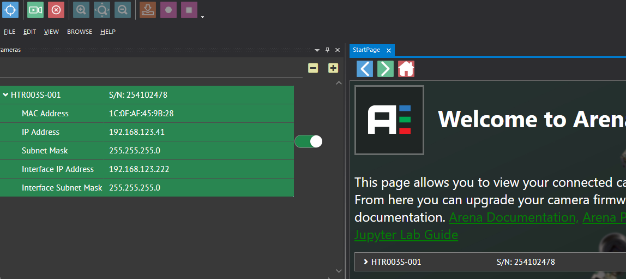
Task: Toggle the HTR003S-001 camera connection switch
Action: [308, 141]
